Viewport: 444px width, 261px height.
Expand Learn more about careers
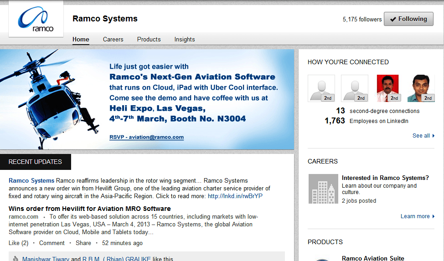(418, 216)
